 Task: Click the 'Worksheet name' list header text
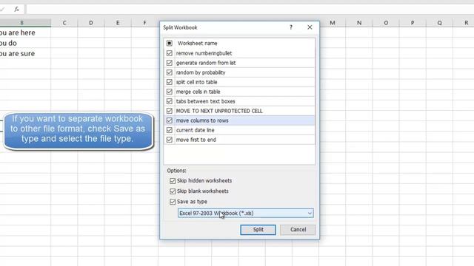point(198,43)
